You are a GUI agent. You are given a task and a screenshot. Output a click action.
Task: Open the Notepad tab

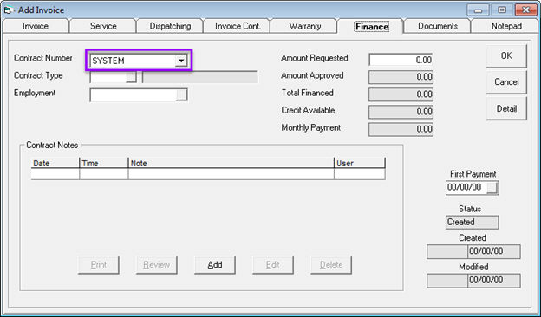(506, 26)
